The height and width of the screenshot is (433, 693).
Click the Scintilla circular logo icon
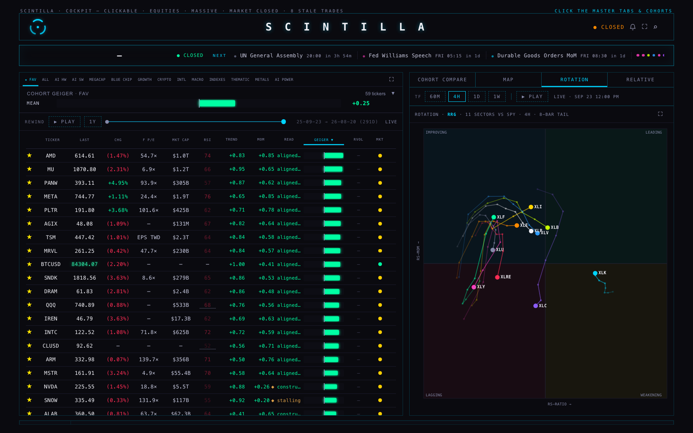(38, 27)
